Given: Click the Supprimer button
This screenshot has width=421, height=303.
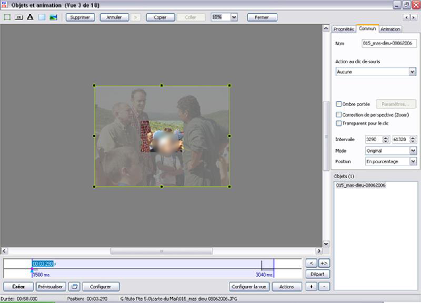Looking at the screenshot, I should tap(81, 17).
